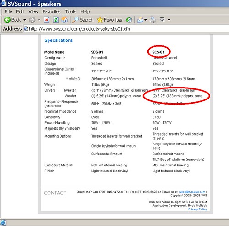
Task: Click the status bar page icon
Action: [x=3, y=223]
